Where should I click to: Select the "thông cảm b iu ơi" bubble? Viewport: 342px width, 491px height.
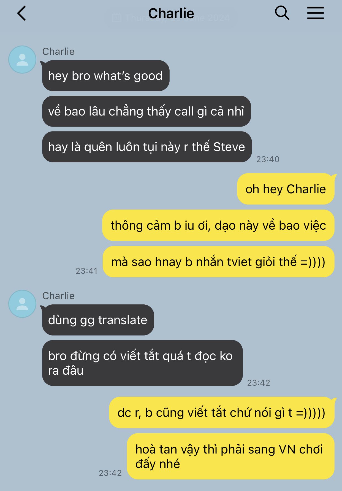coord(218,226)
